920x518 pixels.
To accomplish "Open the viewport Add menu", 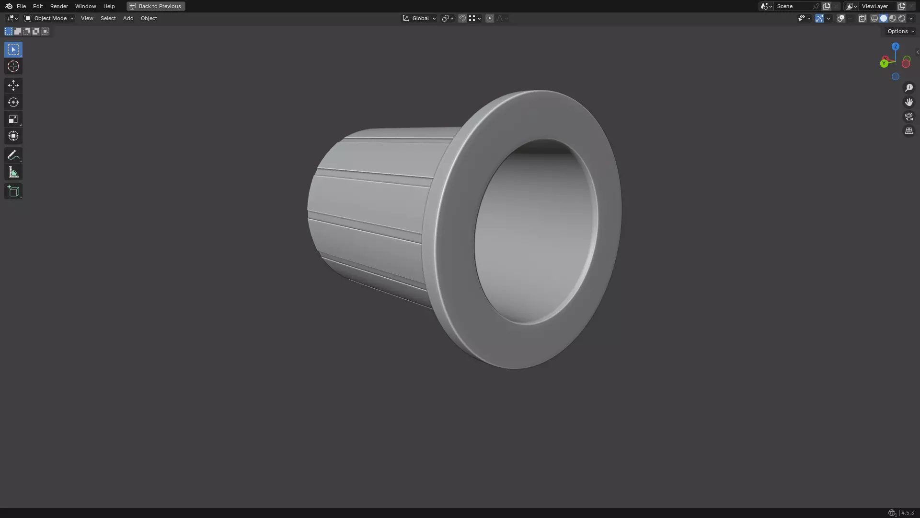I will pyautogui.click(x=128, y=18).
